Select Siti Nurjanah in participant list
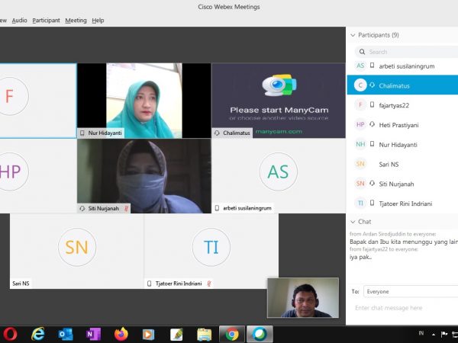Image resolution: width=458 pixels, height=343 pixels. [402, 184]
